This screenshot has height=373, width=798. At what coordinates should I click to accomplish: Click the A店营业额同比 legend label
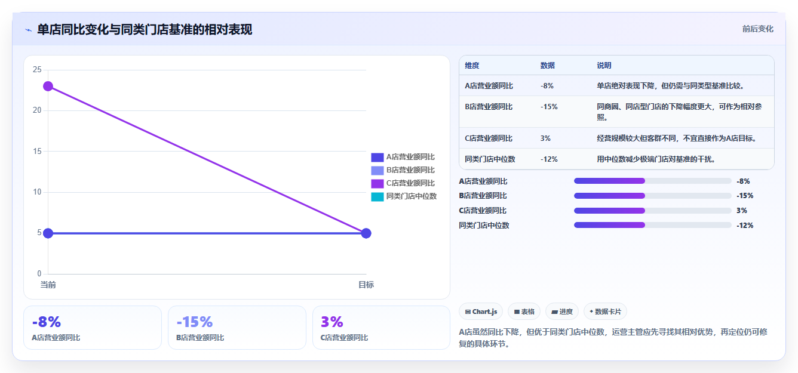pyautogui.click(x=410, y=157)
